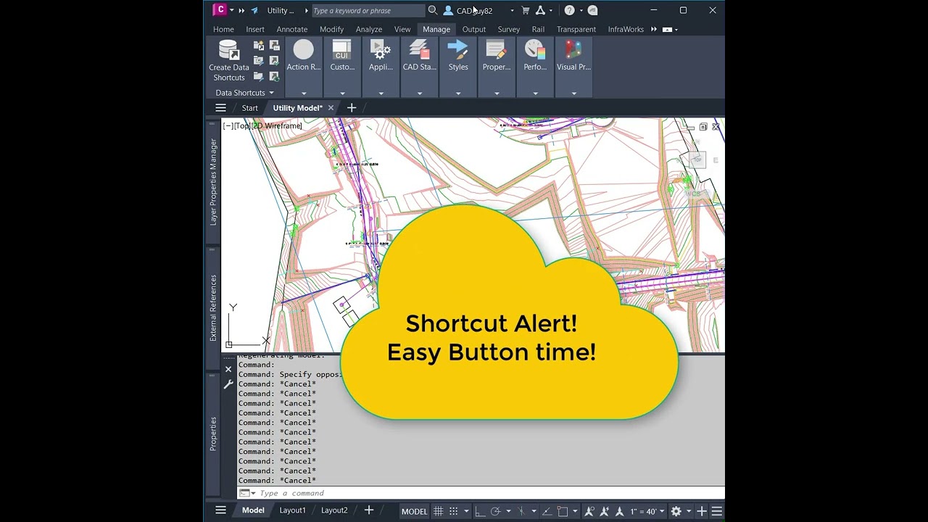The height and width of the screenshot is (522, 928).
Task: Switch to the Output ribbon tab
Action: click(474, 29)
